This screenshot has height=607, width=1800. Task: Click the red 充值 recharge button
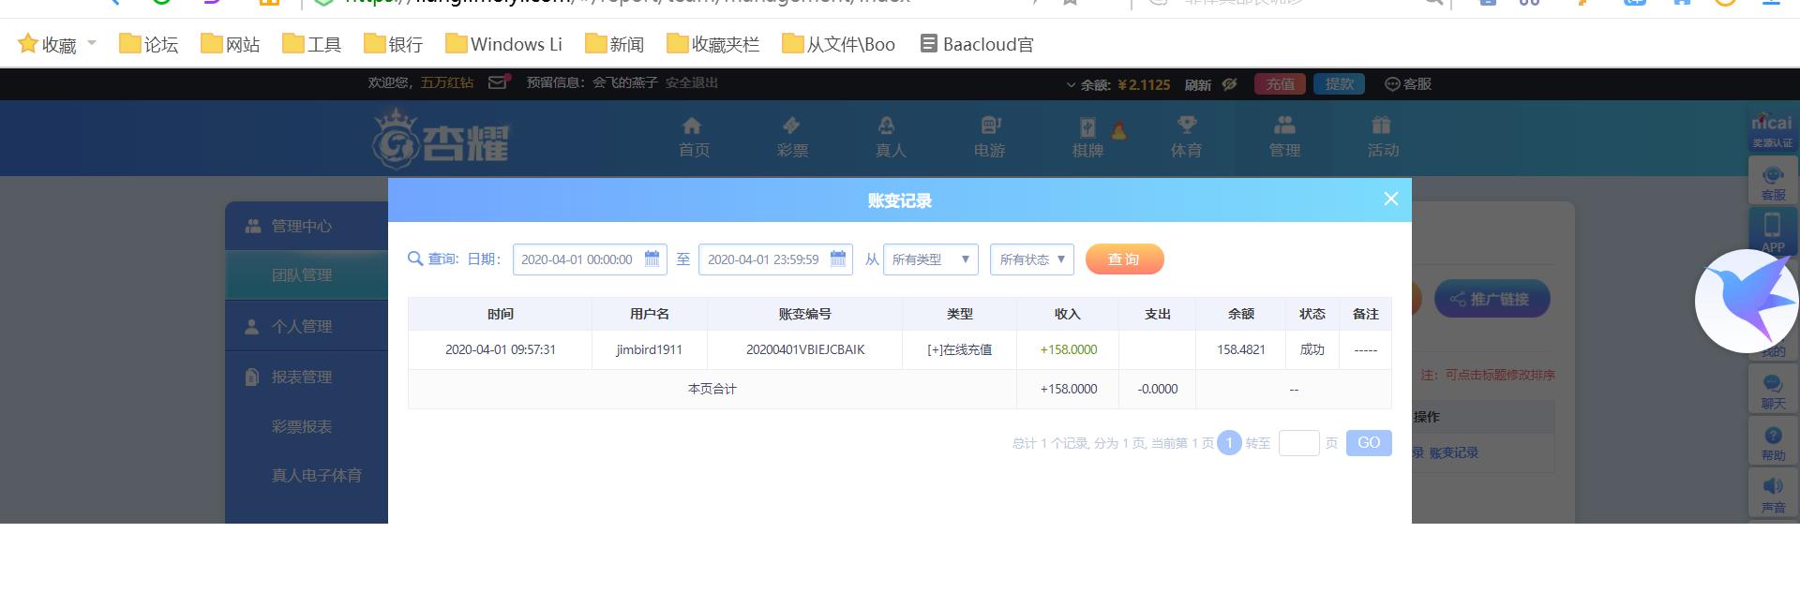coord(1280,84)
